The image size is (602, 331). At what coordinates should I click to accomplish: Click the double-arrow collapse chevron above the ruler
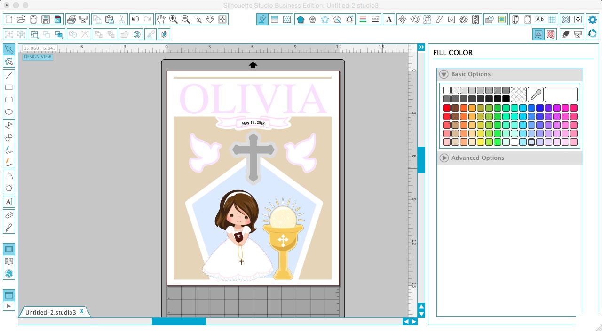(x=421, y=47)
